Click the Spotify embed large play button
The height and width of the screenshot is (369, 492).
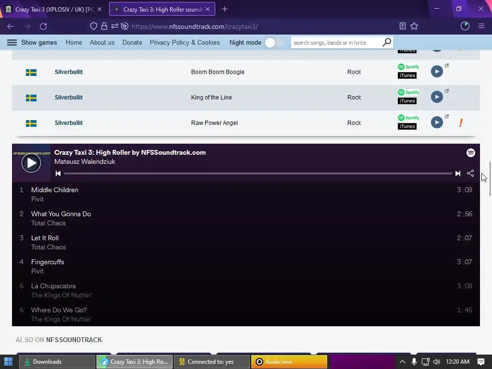point(31,163)
